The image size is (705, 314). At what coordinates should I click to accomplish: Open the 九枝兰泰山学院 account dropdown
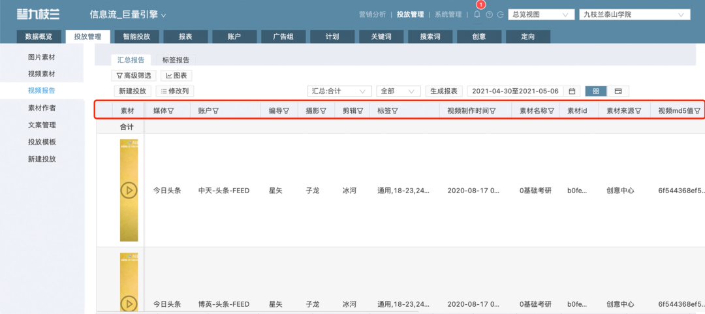coord(634,14)
